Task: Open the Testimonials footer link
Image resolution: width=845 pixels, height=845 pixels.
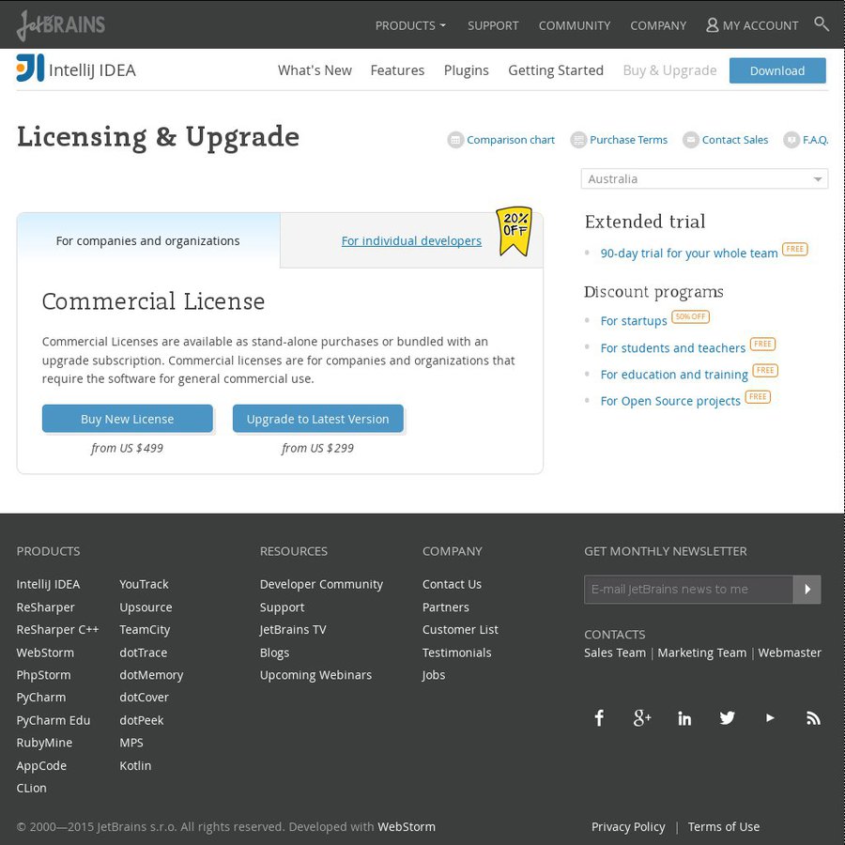Action: coord(457,653)
